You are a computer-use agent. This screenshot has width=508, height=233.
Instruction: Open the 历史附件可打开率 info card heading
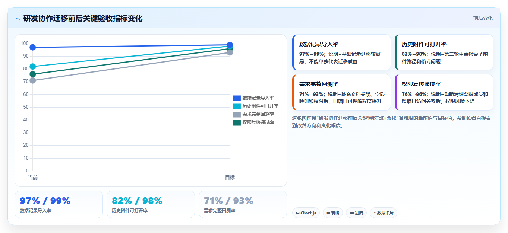(424, 44)
